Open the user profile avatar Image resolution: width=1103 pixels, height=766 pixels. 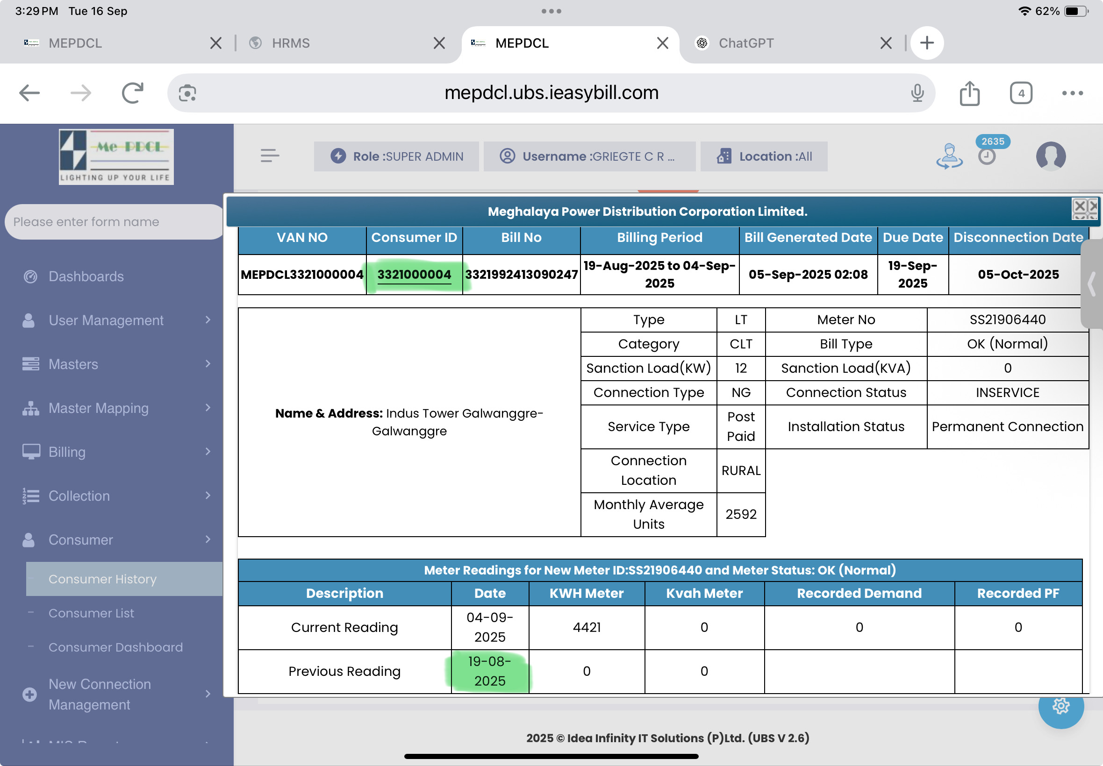click(1051, 156)
